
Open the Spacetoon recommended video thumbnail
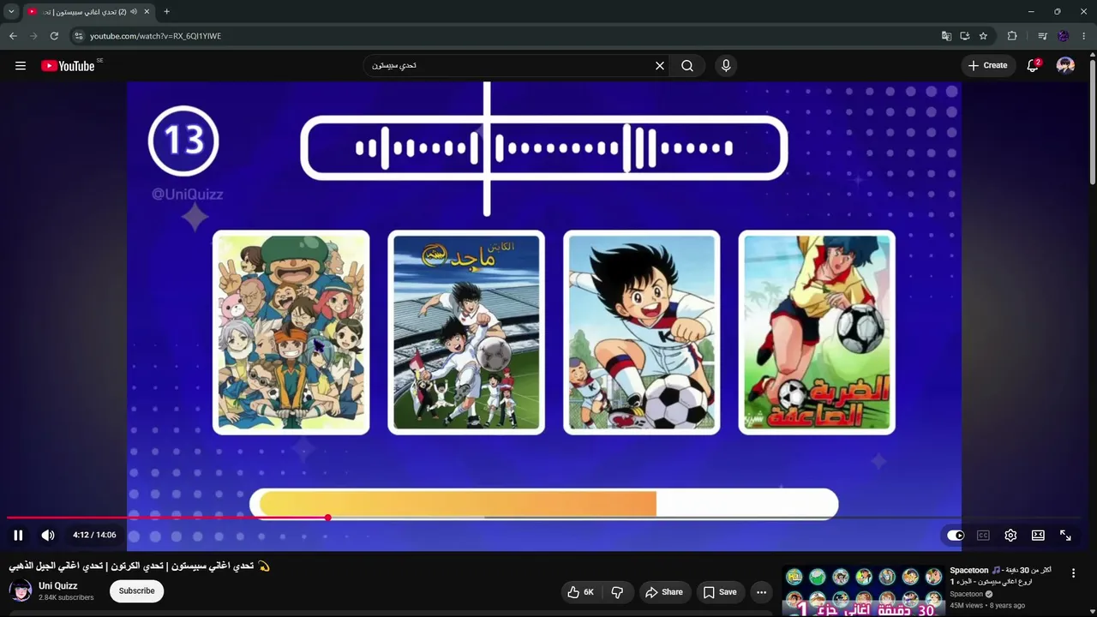(x=862, y=590)
